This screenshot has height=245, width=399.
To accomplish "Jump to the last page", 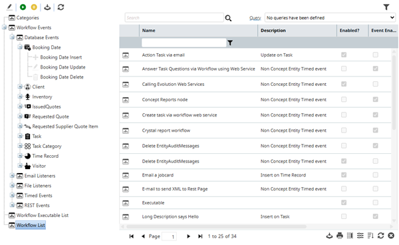I will point(200,236).
